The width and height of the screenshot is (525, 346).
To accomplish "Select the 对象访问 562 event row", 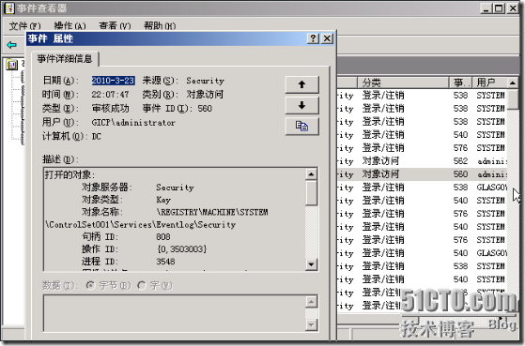I will coord(423,161).
